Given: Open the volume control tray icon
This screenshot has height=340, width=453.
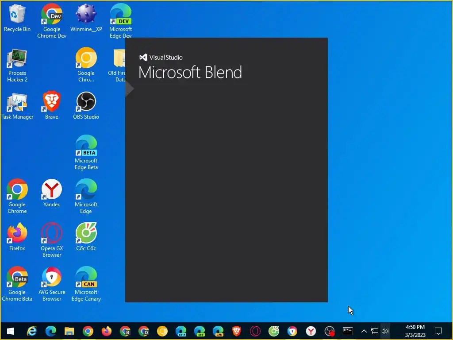Looking at the screenshot, I should 385,331.
